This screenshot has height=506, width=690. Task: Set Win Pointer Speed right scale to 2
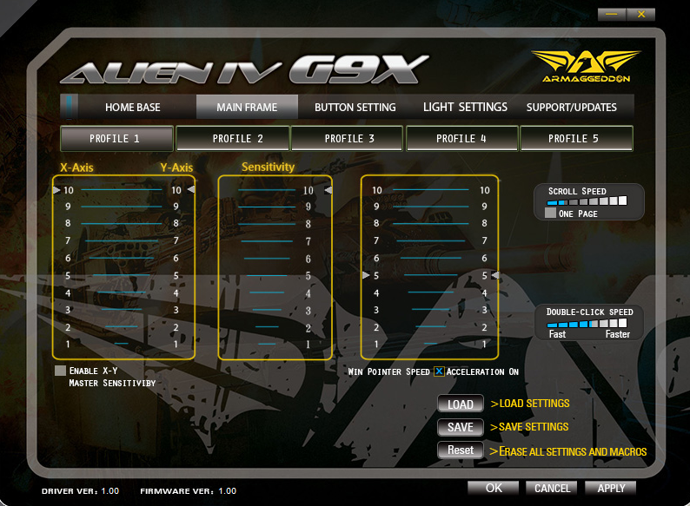(485, 327)
